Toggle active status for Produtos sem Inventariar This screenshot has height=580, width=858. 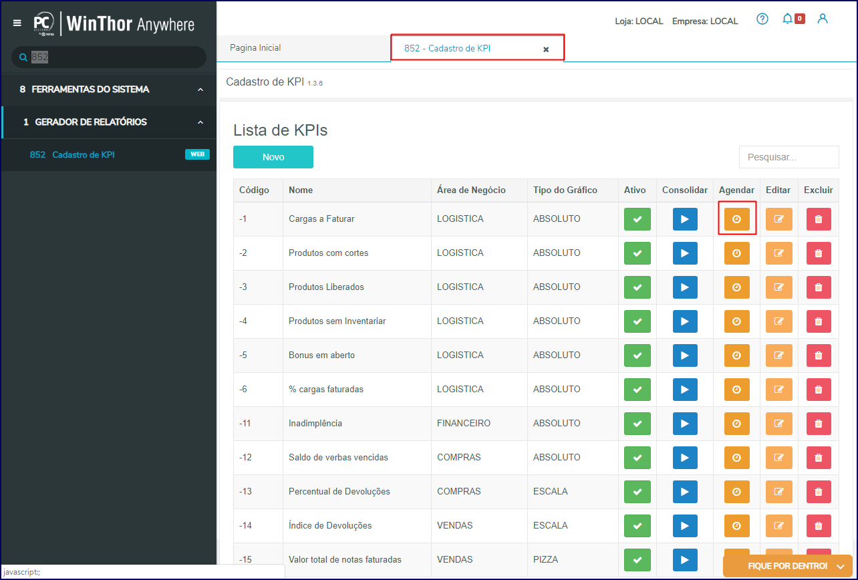point(637,321)
